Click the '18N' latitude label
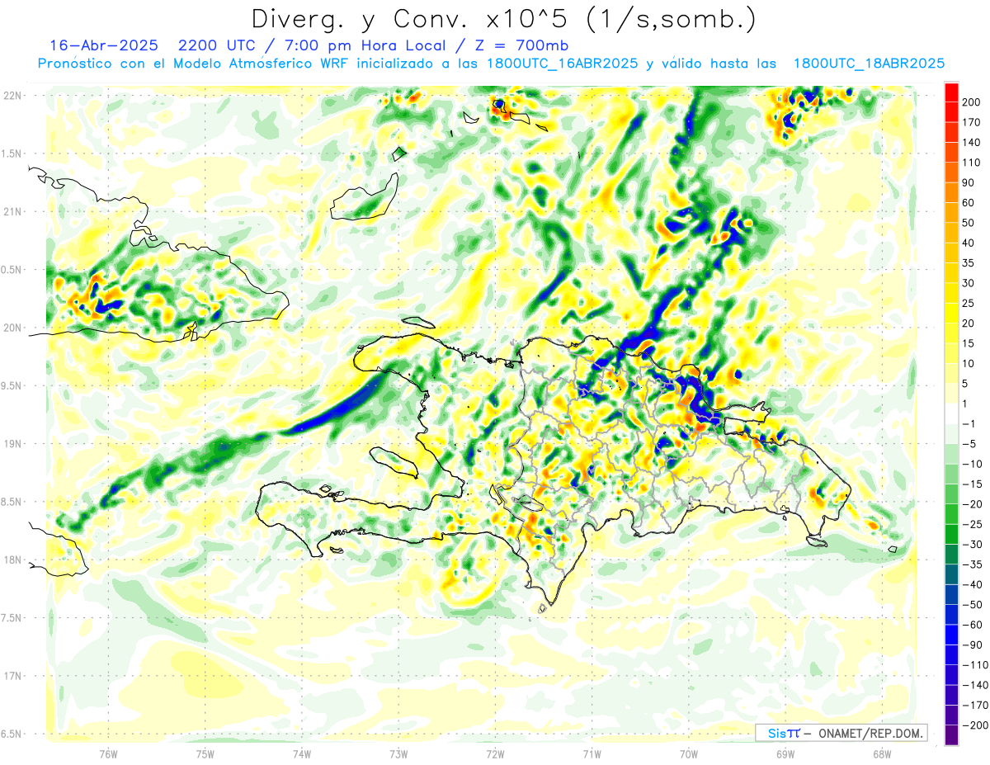This screenshot has height=765, width=990. tap(12, 560)
